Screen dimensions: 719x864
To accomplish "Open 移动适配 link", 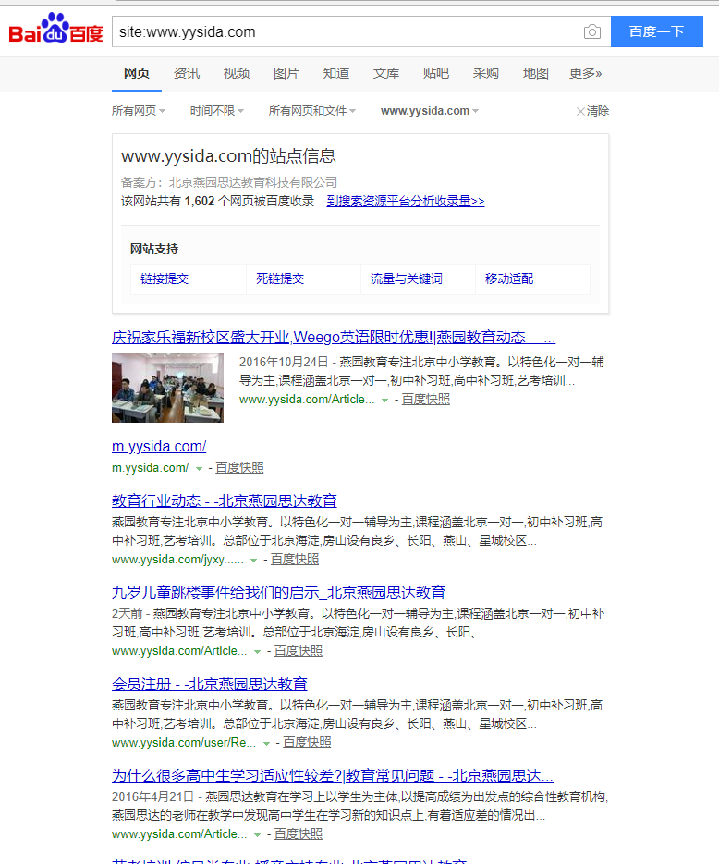I will (509, 278).
